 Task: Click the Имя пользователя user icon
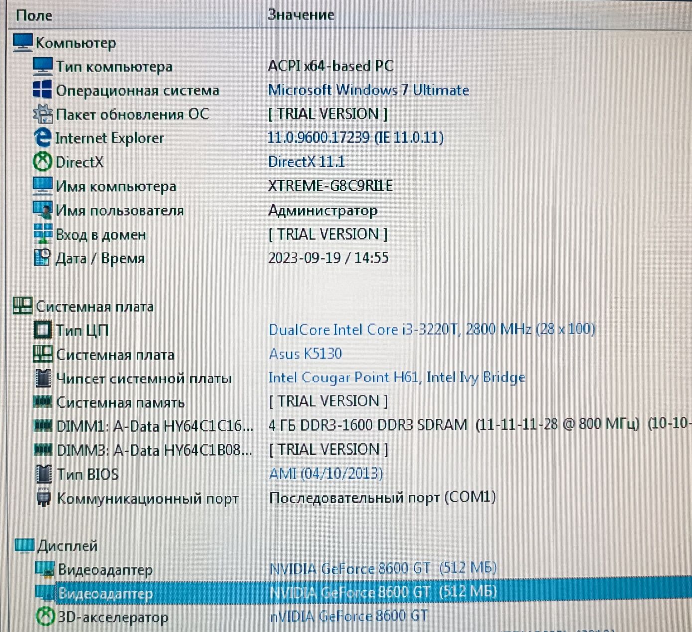tap(42, 210)
